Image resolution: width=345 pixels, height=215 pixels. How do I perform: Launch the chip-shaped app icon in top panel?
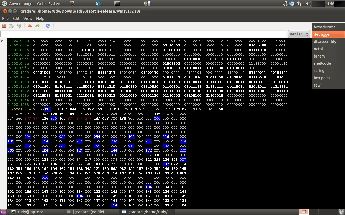(147, 3)
